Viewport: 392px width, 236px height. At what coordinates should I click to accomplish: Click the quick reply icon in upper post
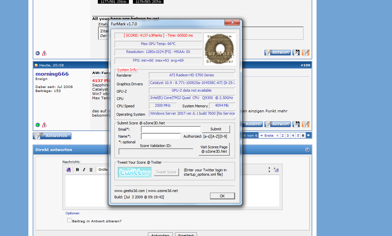tap(306, 53)
